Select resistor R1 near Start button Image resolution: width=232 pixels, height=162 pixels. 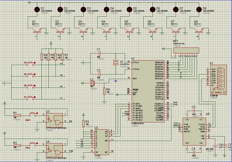point(17,116)
